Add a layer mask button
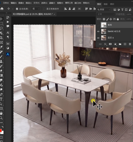 pos(110,44)
